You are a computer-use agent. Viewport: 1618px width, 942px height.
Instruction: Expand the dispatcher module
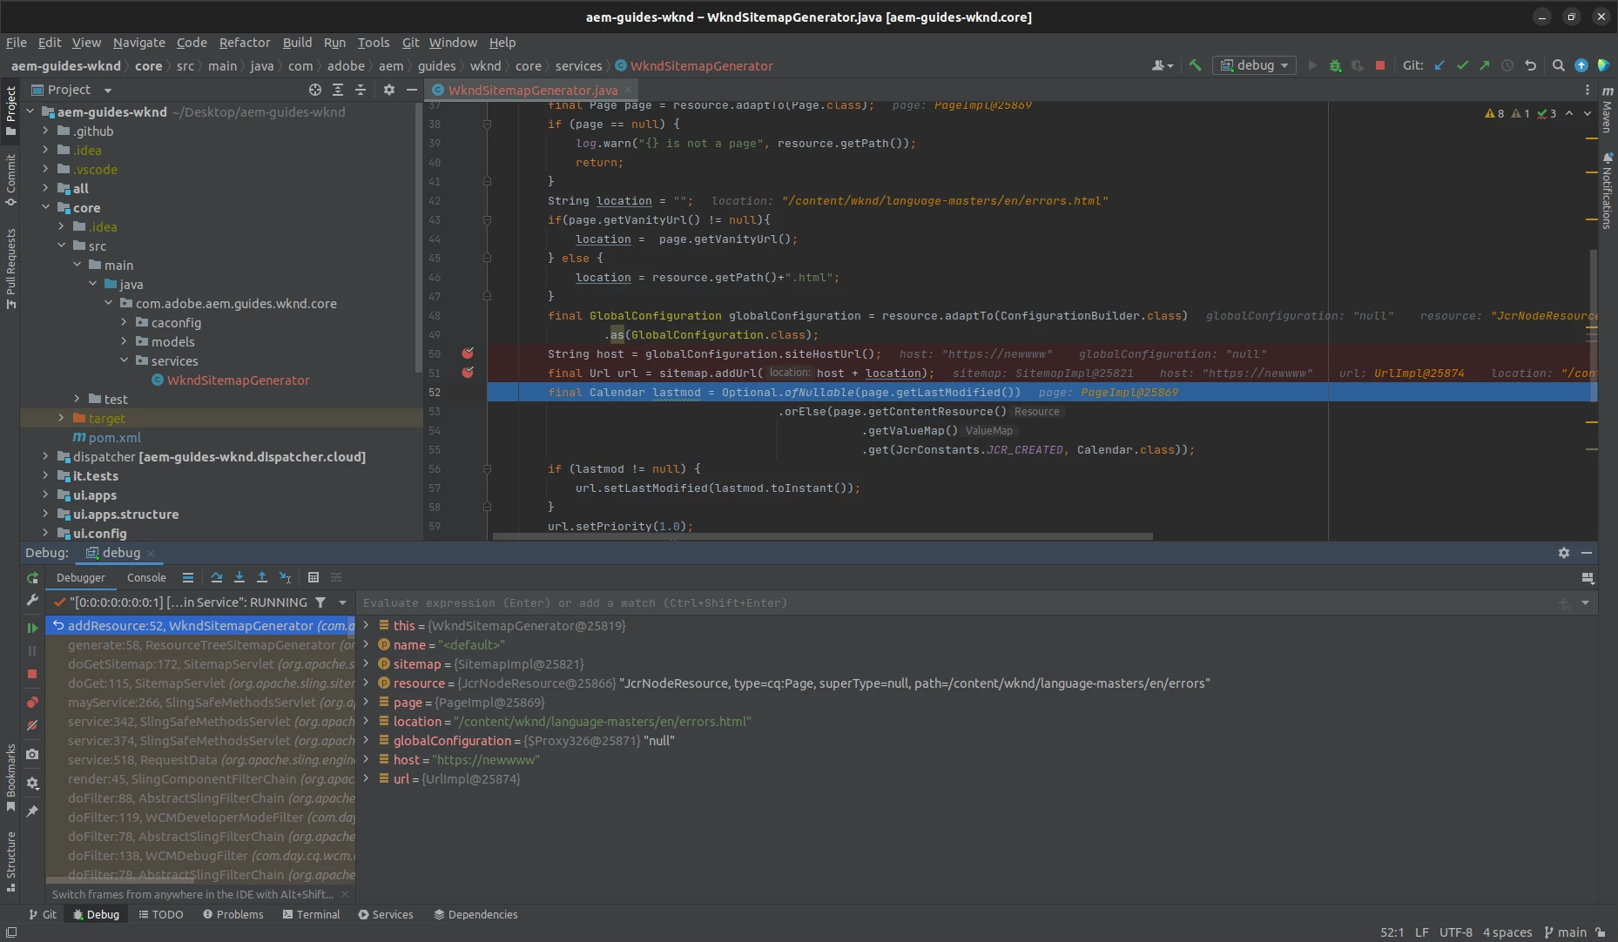[x=45, y=456]
